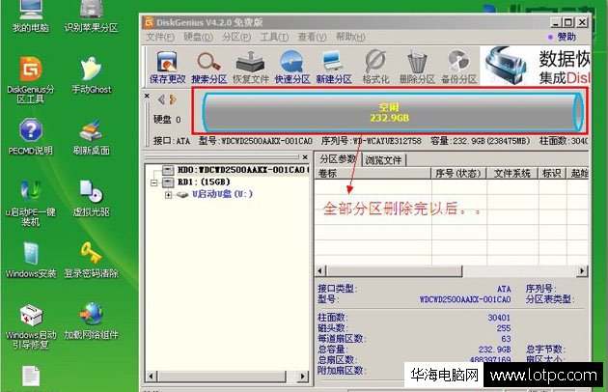This screenshot has width=608, height=392.
Task: Select RD1:(15GB) disk in tree
Action: click(x=204, y=182)
